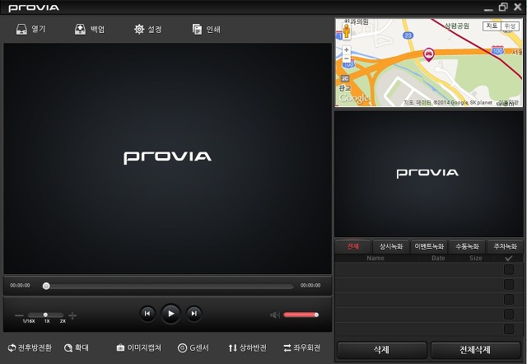The image size is (527, 364).
Task: Select the 전체 tab
Action: click(353, 247)
